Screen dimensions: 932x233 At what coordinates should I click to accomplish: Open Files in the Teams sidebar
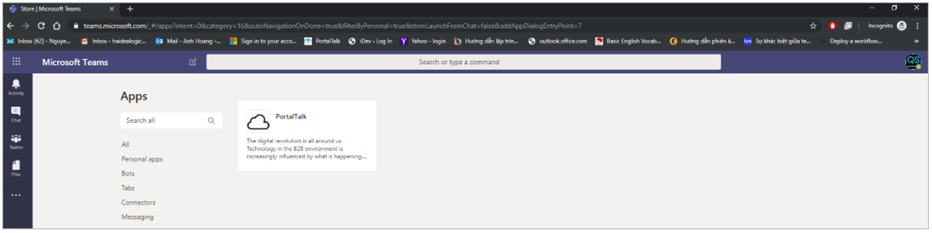[x=16, y=168]
